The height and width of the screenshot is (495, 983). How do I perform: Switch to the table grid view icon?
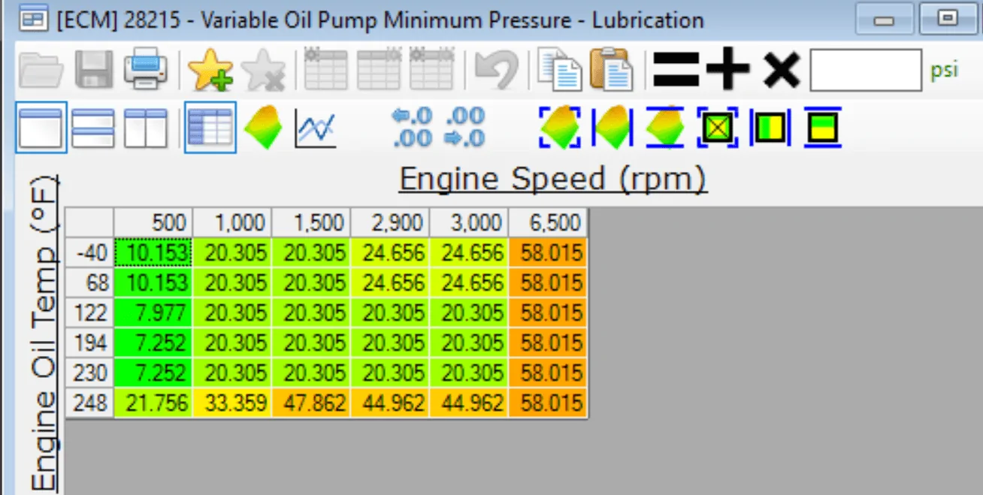tap(210, 128)
